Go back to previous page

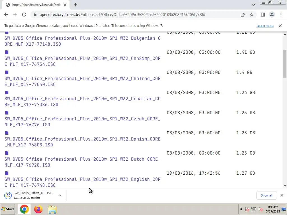coord(6,15)
